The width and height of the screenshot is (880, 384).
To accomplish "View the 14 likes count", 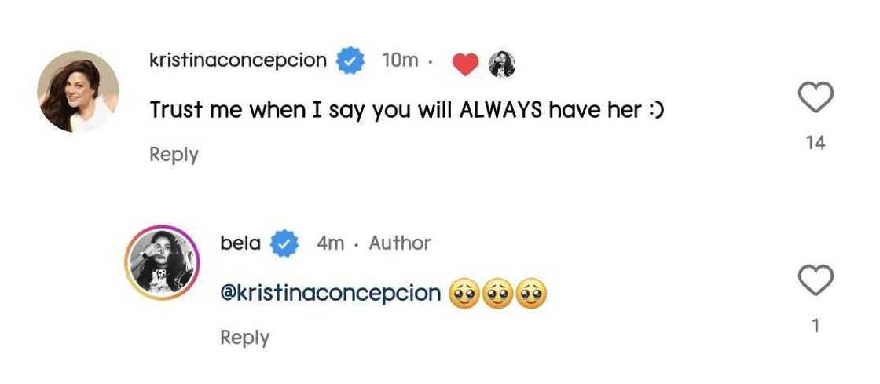I will click(816, 143).
